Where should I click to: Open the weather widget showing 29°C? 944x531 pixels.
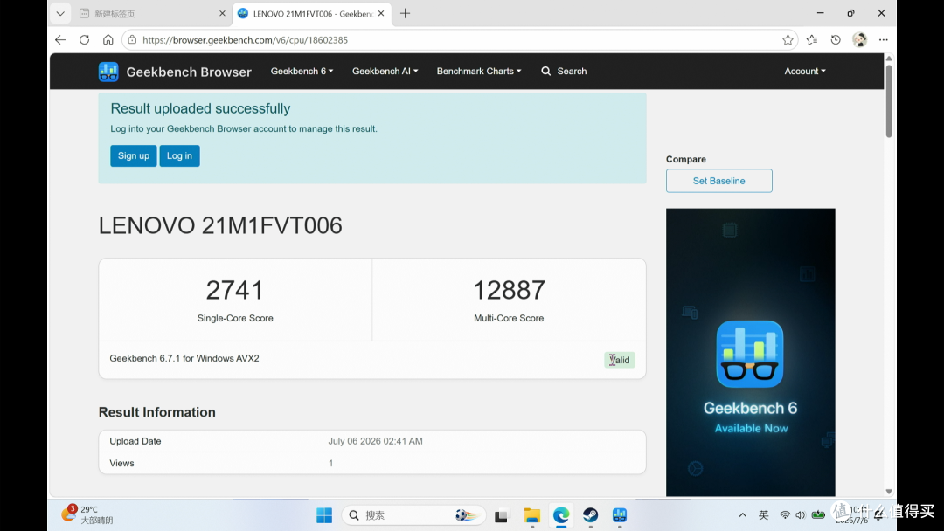87,514
